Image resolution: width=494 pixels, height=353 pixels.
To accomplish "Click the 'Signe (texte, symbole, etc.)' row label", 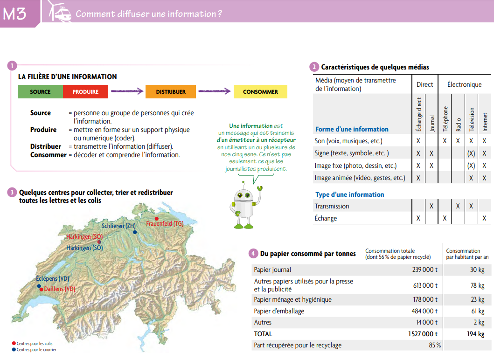I will (x=352, y=153).
